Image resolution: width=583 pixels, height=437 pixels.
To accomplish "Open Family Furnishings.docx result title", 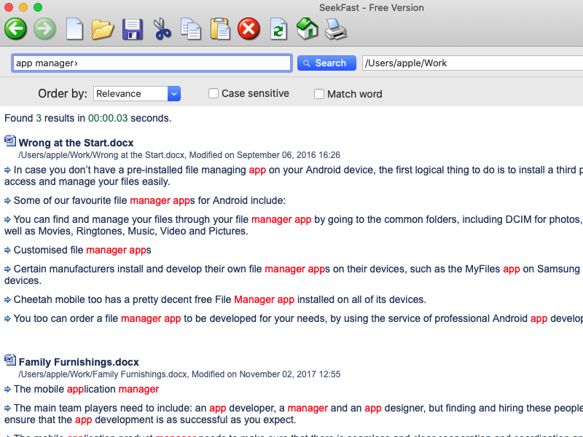I will (79, 362).
